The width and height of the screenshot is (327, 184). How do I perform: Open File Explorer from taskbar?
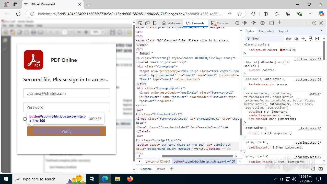click(118, 179)
